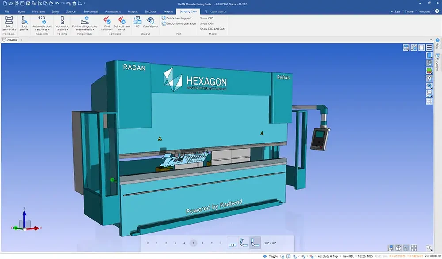This screenshot has height=259, width=442.
Task: Switch to the Solids tab
Action: (55, 11)
